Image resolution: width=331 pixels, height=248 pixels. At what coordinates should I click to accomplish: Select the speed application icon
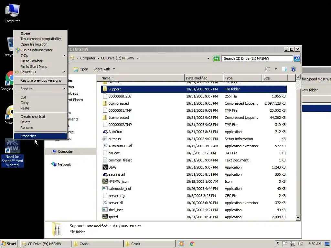click(105, 217)
